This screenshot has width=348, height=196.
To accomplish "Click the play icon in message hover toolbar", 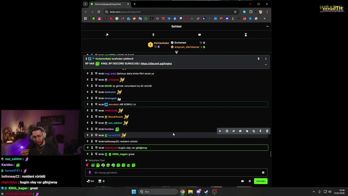I will [x=220, y=131].
